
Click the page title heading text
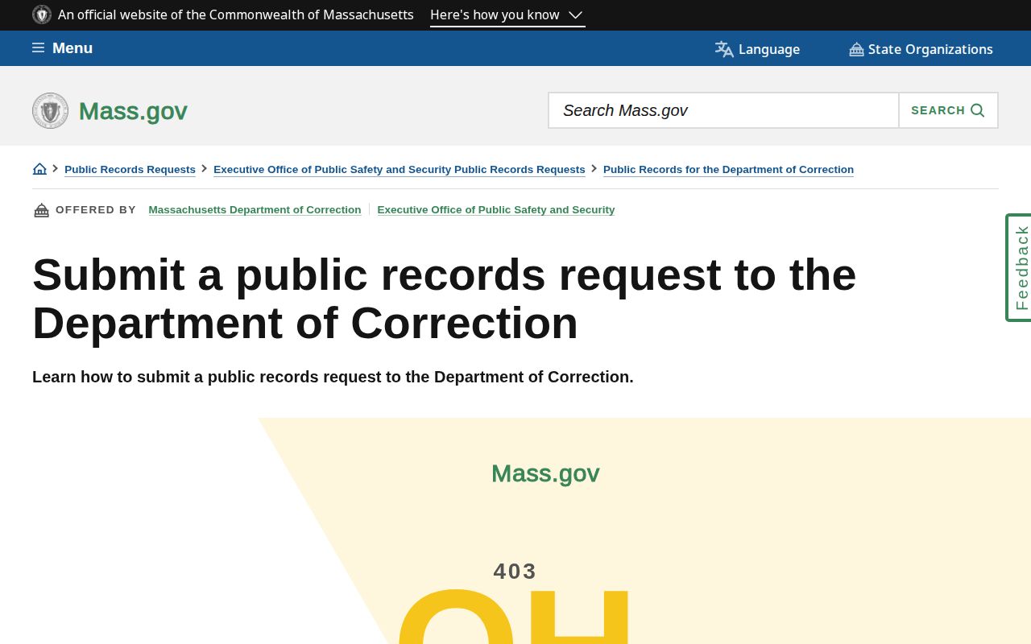click(x=444, y=299)
